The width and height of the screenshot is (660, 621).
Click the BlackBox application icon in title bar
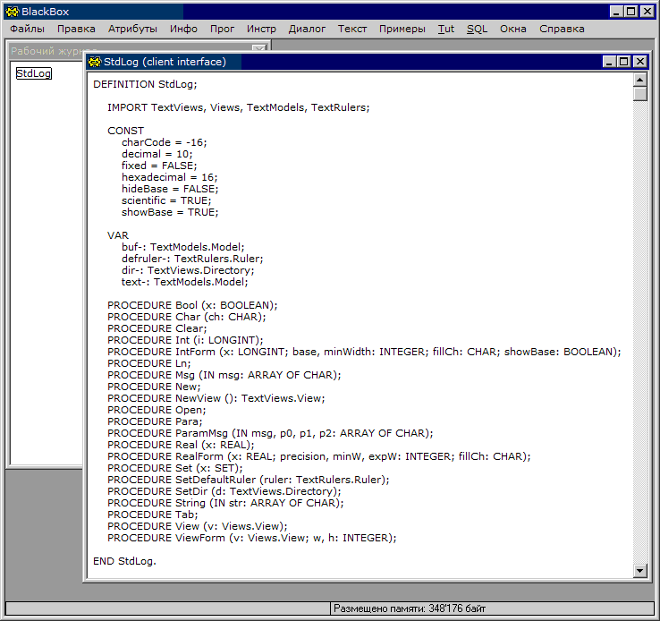coord(13,12)
